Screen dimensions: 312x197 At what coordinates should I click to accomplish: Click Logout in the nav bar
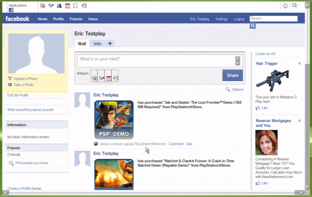pos(239,19)
